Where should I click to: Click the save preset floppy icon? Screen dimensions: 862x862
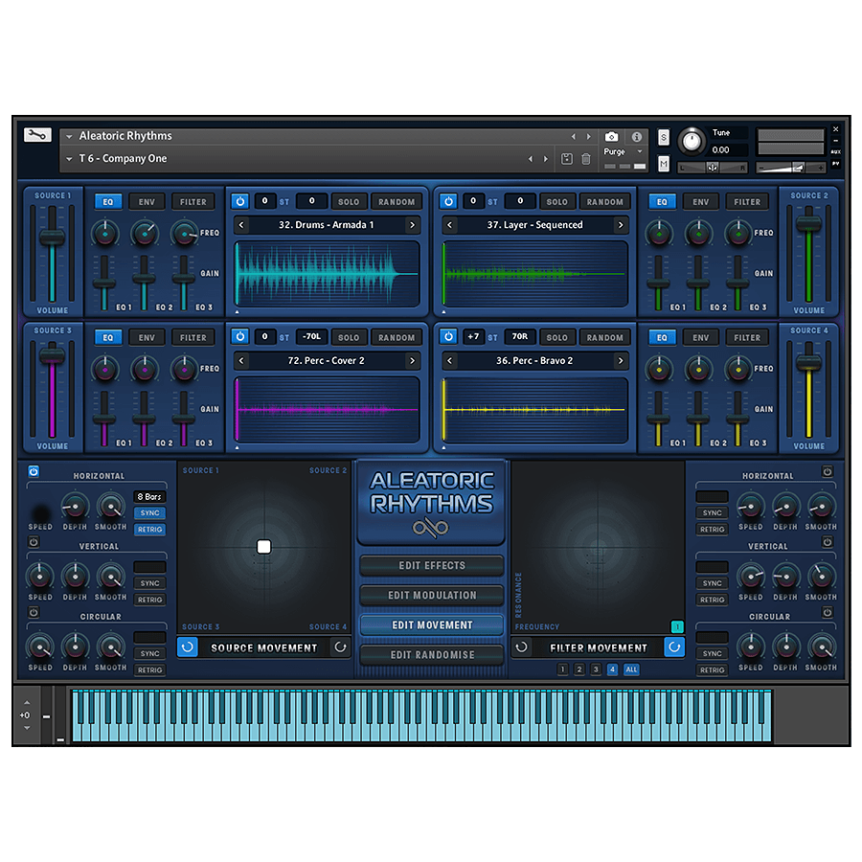[566, 159]
